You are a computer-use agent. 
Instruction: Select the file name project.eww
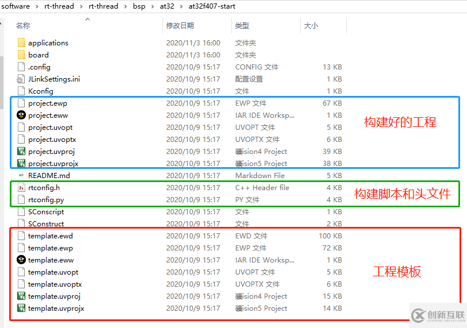point(48,115)
